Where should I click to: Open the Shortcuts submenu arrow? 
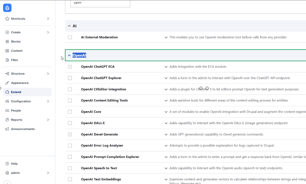(x=48, y=19)
